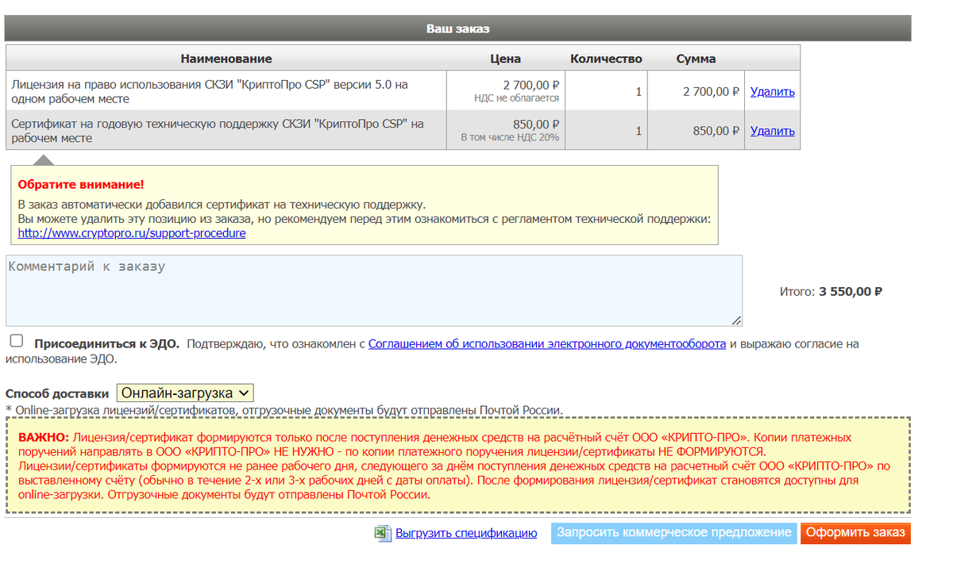Click 'Оформить заказ' button
953x575 pixels.
855,533
